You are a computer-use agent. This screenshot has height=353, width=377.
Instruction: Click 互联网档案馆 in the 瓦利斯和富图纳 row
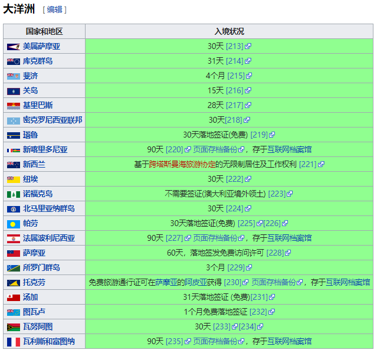click(x=289, y=341)
